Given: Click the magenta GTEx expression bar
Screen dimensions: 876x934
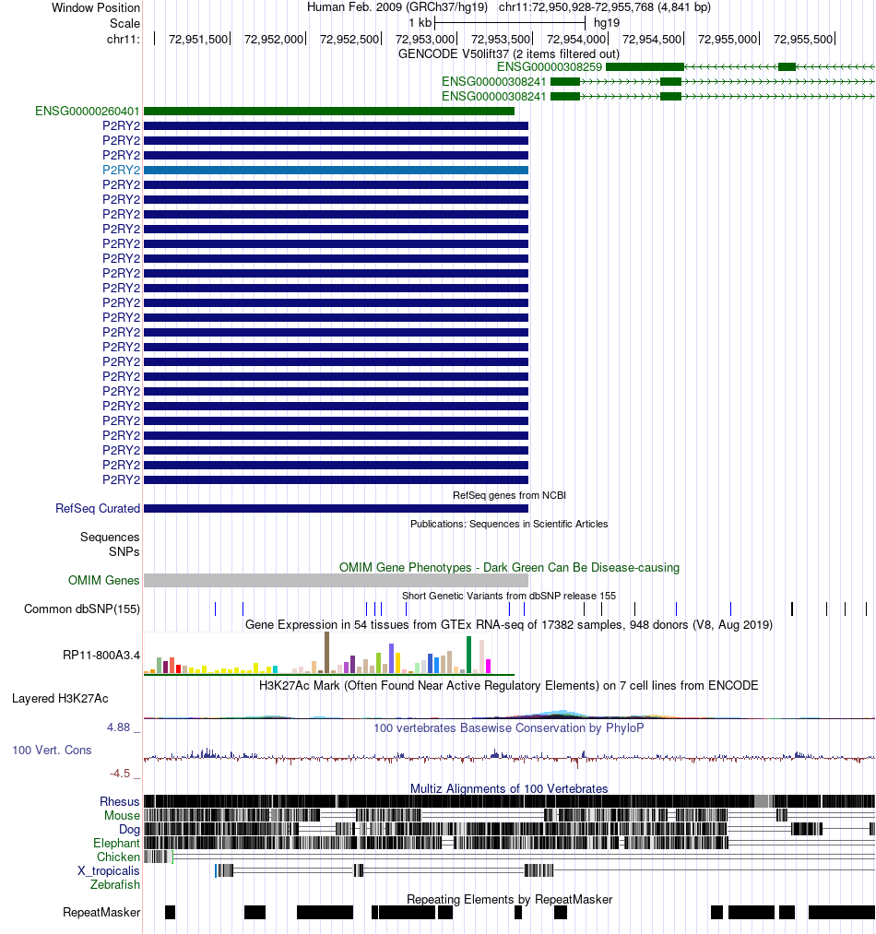Looking at the screenshot, I should (488, 667).
